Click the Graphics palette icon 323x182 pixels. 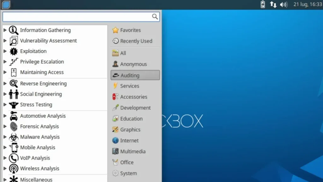(x=115, y=130)
